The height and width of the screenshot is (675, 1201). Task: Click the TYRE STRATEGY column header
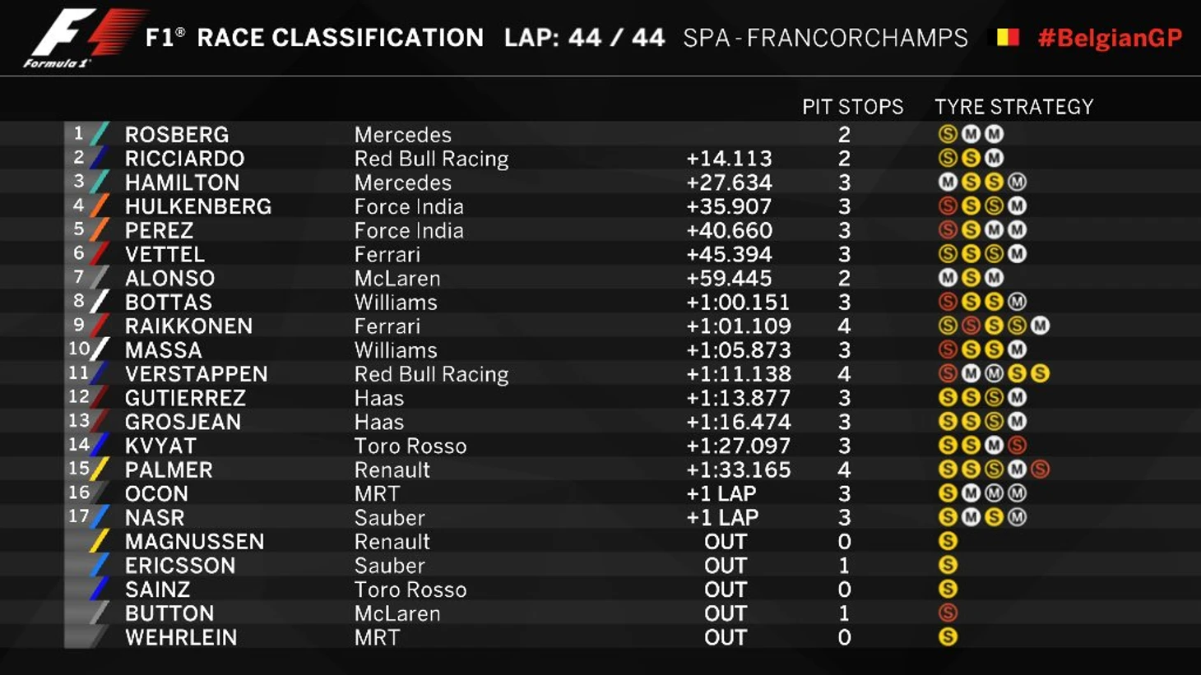click(x=1013, y=107)
